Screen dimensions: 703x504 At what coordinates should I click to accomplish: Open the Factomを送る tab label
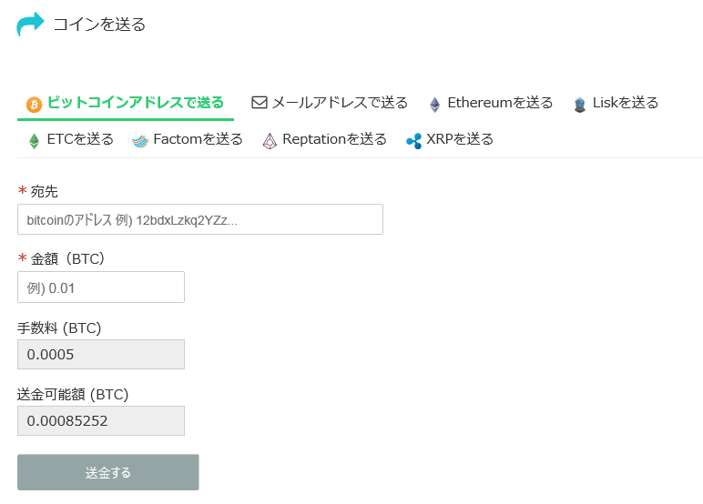click(x=198, y=139)
